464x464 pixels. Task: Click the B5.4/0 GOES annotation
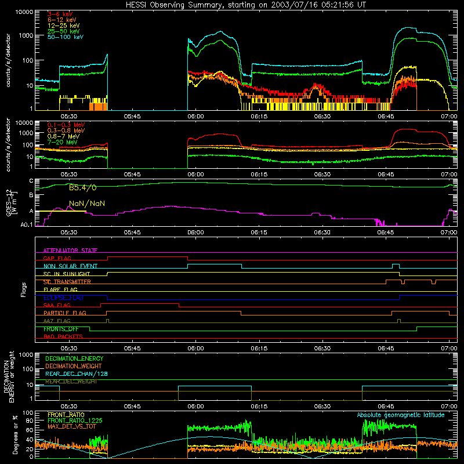click(82, 187)
